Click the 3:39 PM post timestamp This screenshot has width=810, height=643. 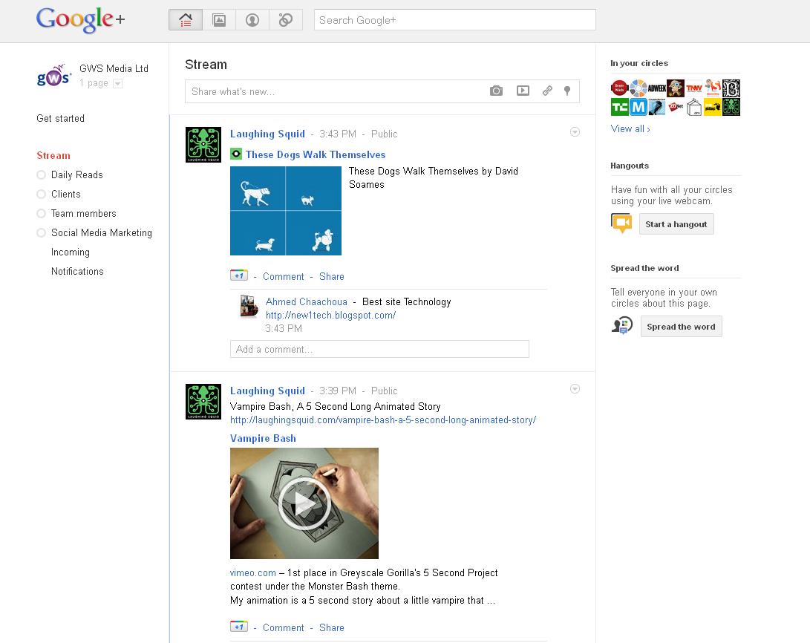(x=338, y=391)
